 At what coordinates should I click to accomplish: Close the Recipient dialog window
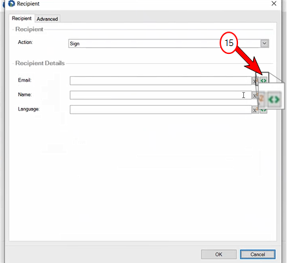point(274,3)
